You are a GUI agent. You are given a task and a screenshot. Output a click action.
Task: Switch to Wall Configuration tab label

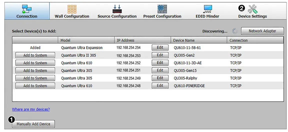(72, 16)
